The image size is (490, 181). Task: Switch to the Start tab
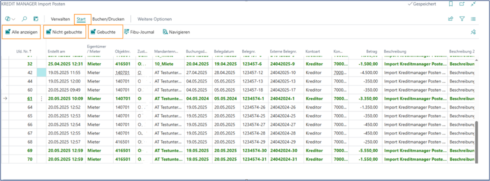pos(81,19)
